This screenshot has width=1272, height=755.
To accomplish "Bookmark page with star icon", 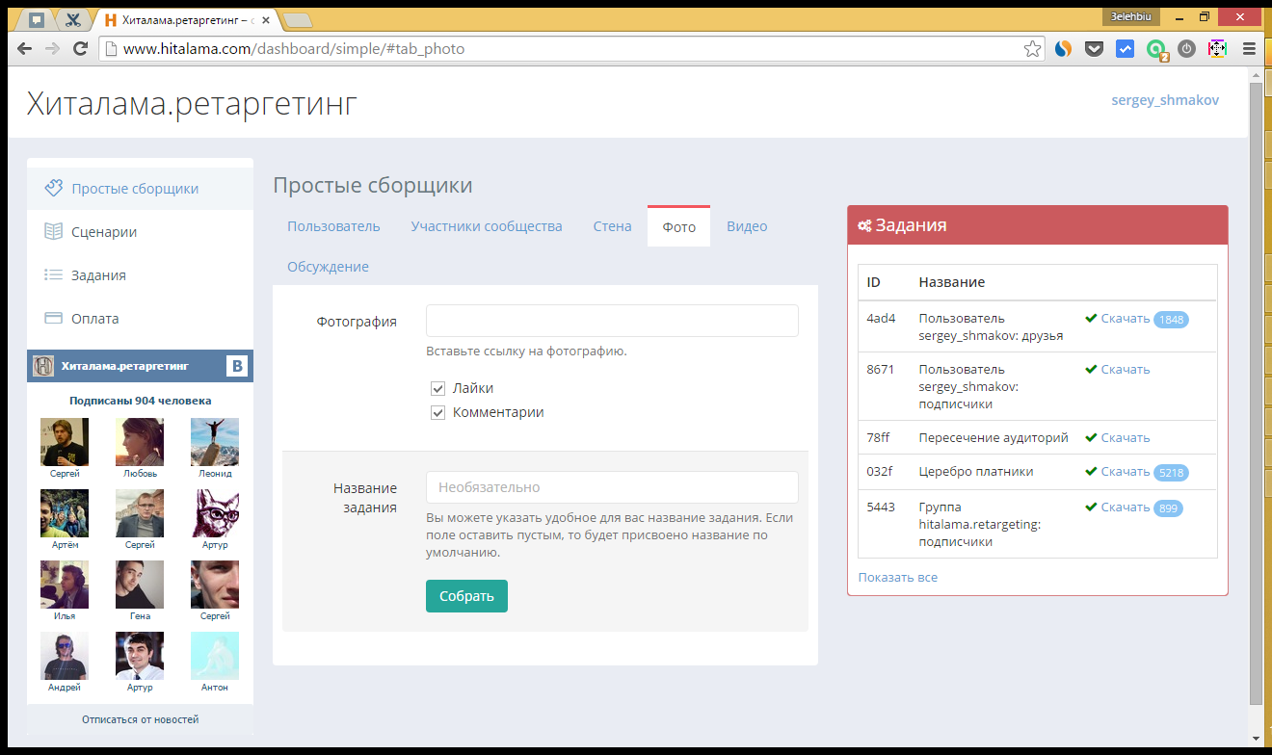I will [1032, 48].
